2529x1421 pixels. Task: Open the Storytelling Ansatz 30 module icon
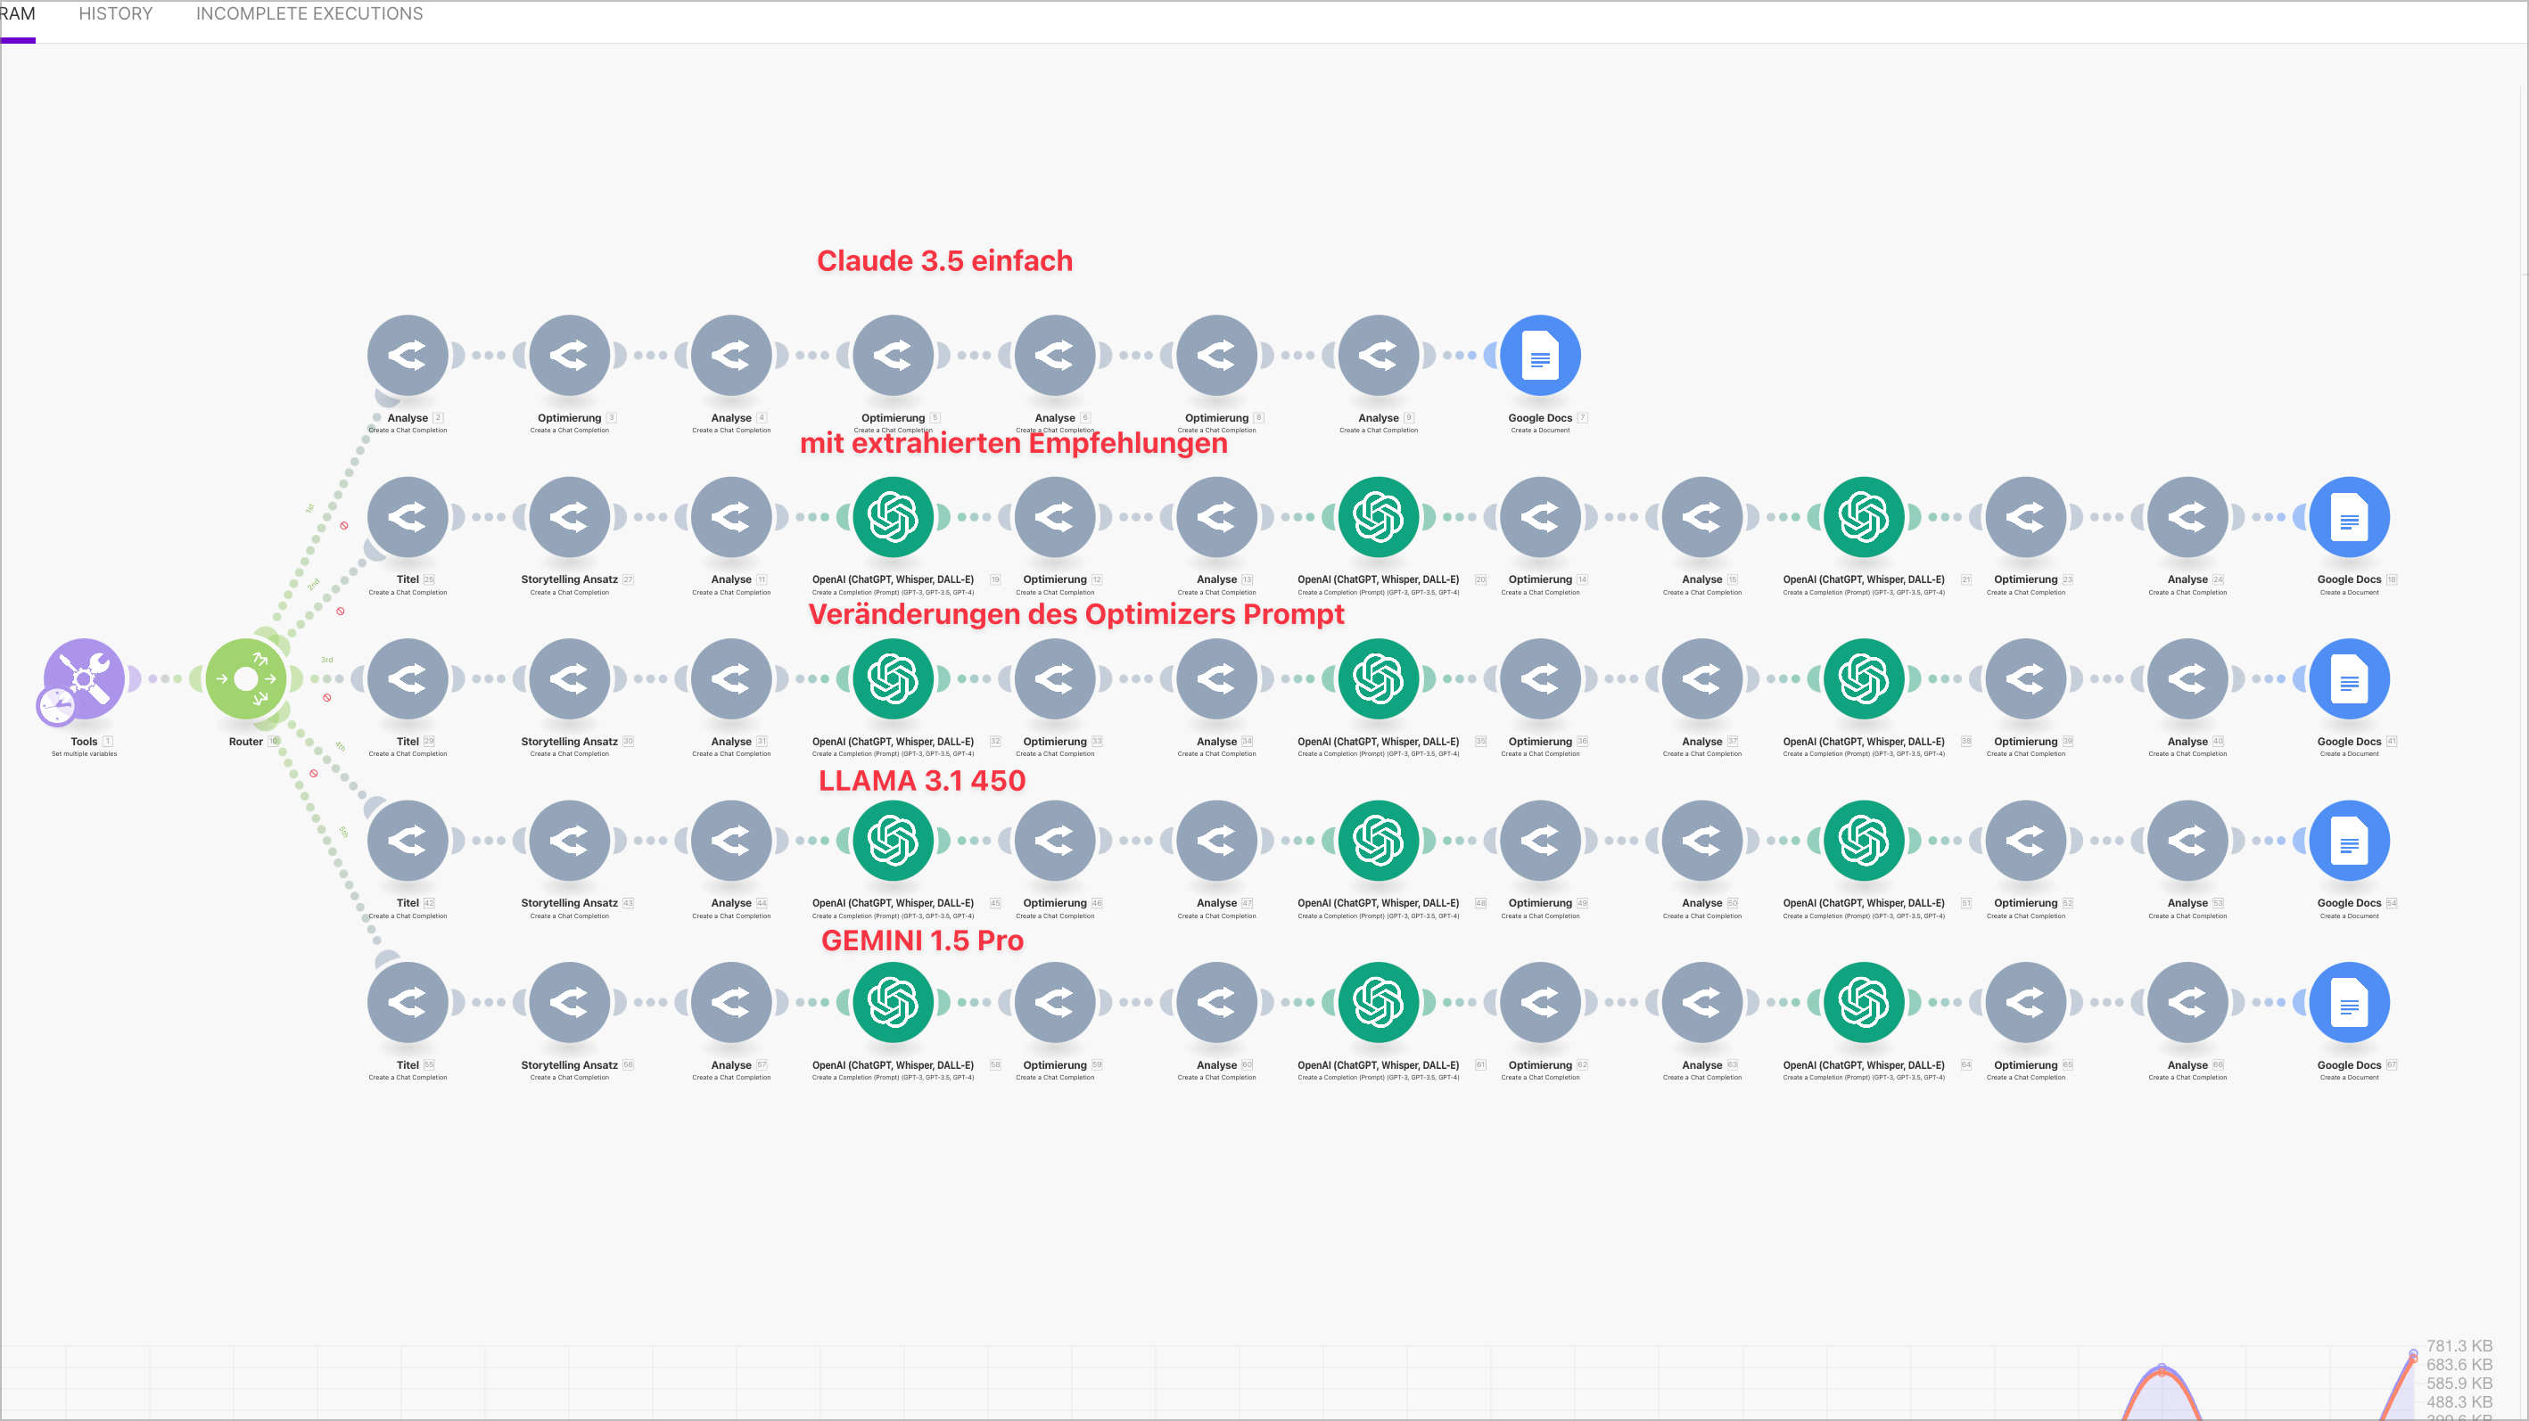[x=570, y=679]
